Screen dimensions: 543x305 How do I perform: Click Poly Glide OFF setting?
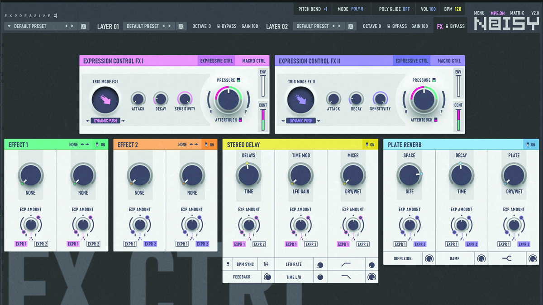pos(395,9)
